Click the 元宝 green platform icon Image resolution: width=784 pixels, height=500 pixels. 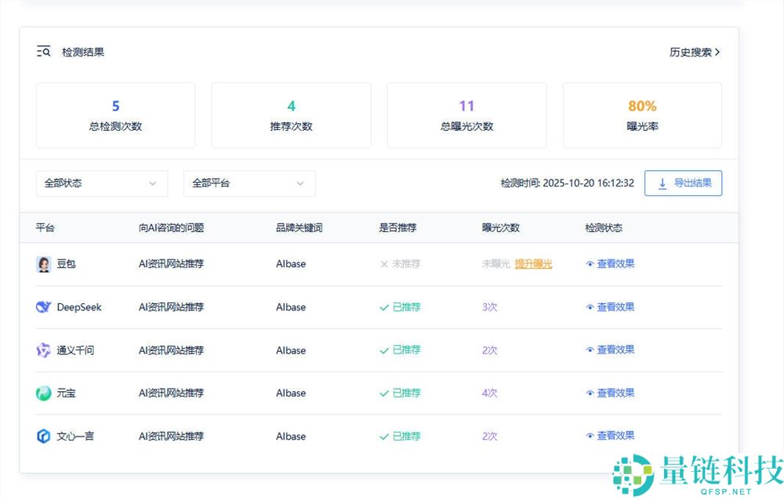tap(43, 393)
